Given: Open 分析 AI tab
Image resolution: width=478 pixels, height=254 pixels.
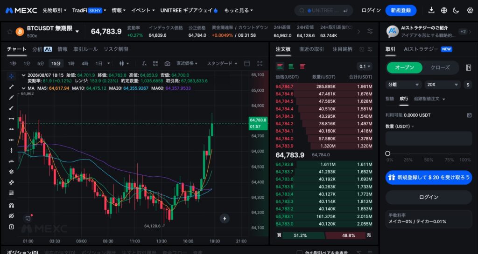Looking at the screenshot, I should tap(42, 49).
